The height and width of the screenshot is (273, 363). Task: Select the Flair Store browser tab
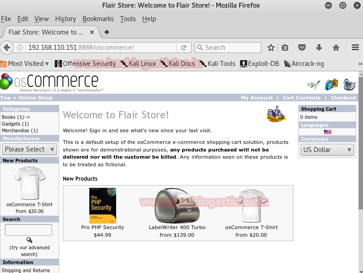tap(50, 32)
